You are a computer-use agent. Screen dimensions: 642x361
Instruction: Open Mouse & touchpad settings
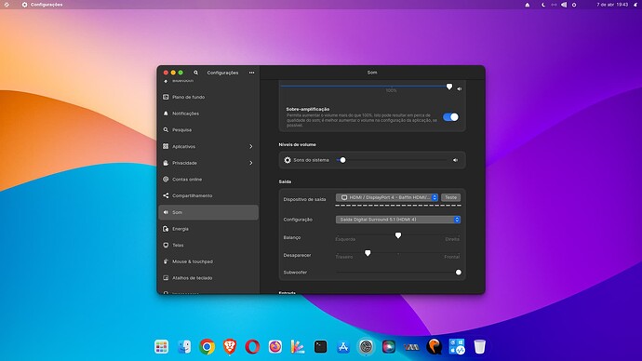[x=208, y=261]
